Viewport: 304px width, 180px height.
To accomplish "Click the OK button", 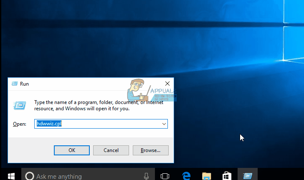I will click(72, 150).
